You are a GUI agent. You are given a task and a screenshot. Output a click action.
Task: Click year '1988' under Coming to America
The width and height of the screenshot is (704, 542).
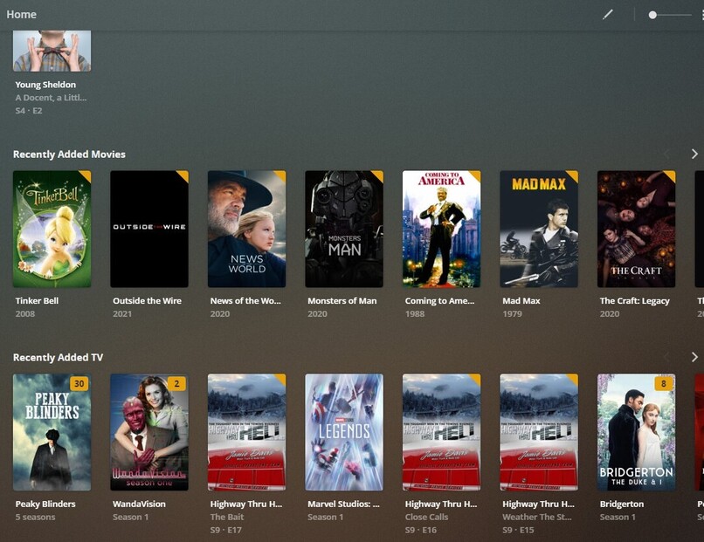(x=415, y=313)
